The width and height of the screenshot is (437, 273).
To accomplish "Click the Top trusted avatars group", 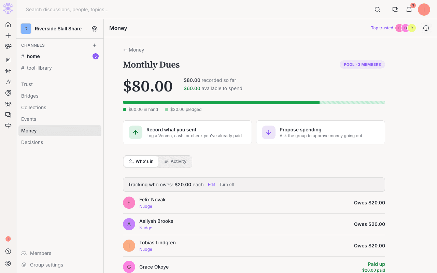I will (406, 28).
